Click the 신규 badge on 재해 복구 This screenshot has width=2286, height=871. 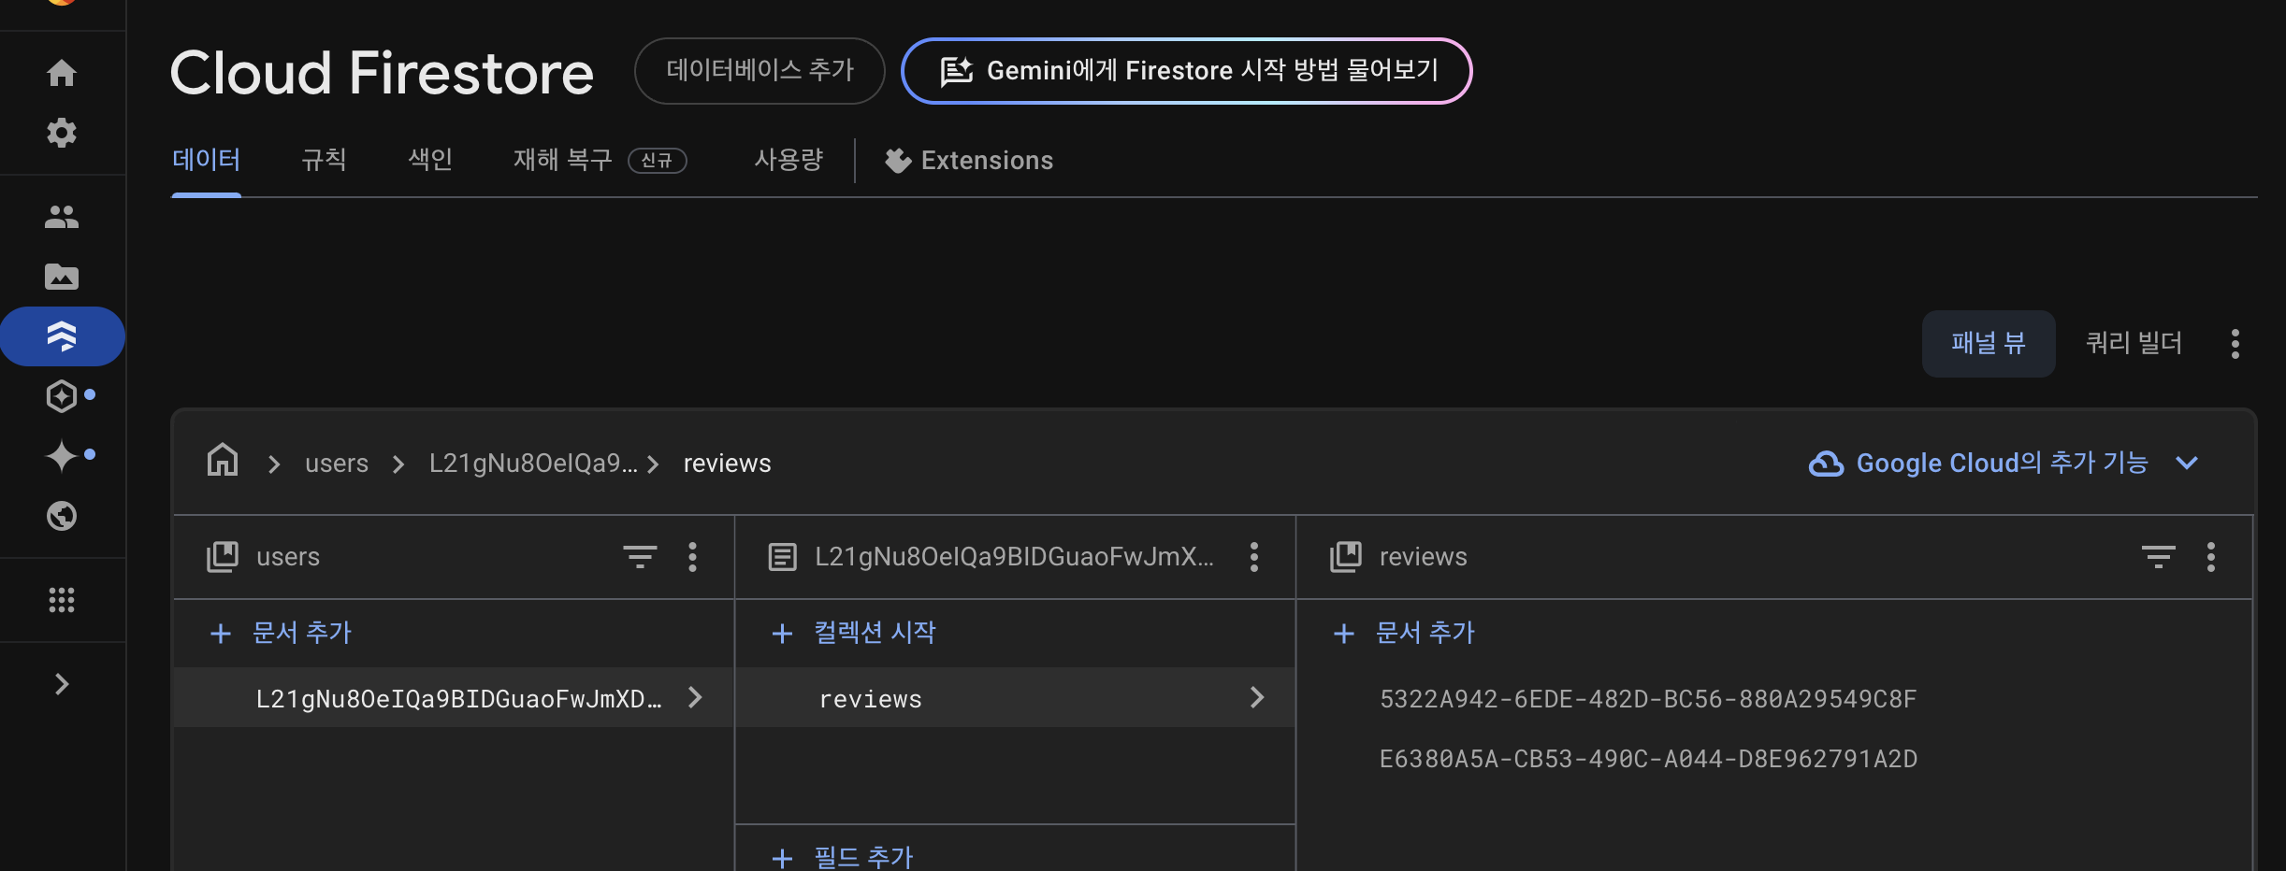(657, 161)
